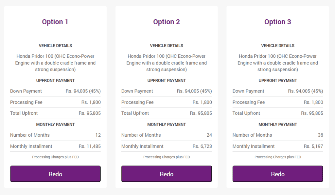The image size is (335, 195).
Task: Click the 24 months value in Option 2
Action: tap(209, 135)
